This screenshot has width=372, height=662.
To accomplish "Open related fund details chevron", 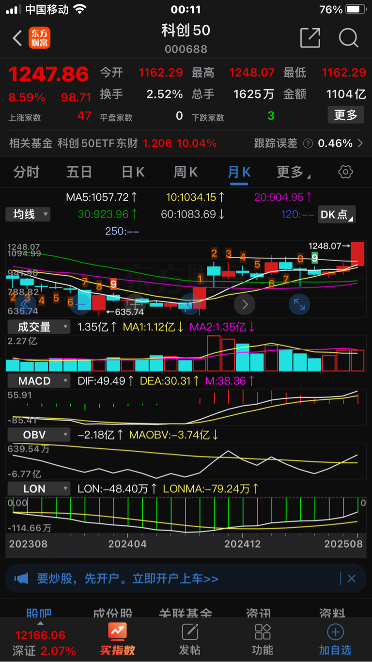I will (x=360, y=143).
